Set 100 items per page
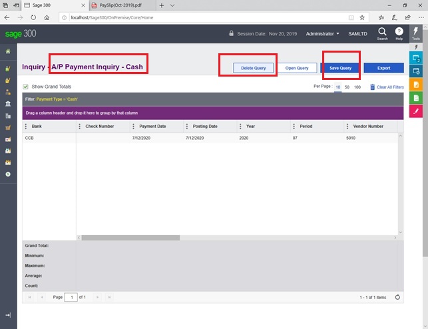The width and height of the screenshot is (428, 329). [357, 87]
